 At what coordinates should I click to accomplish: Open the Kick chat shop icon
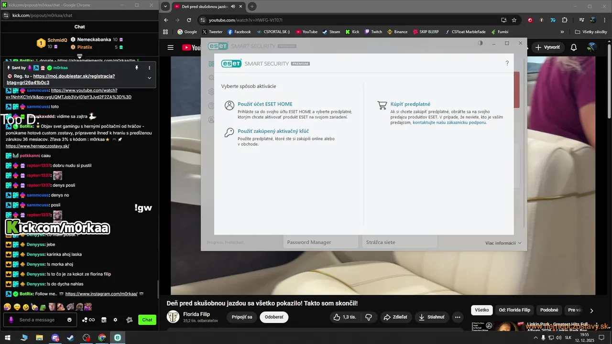(x=103, y=320)
